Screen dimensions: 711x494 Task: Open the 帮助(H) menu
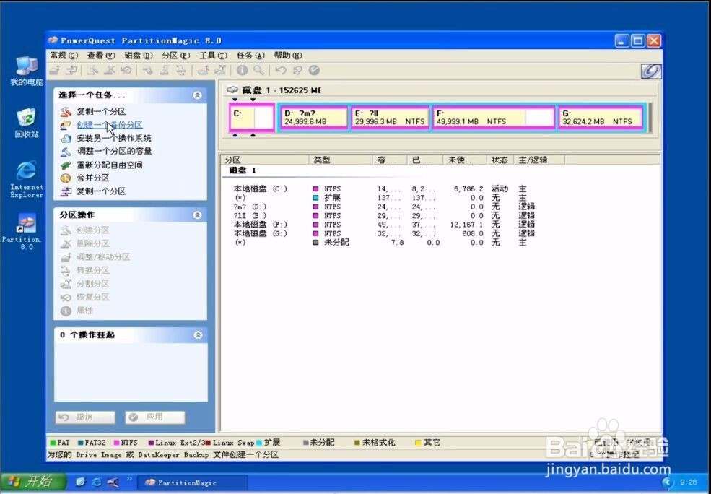point(287,56)
